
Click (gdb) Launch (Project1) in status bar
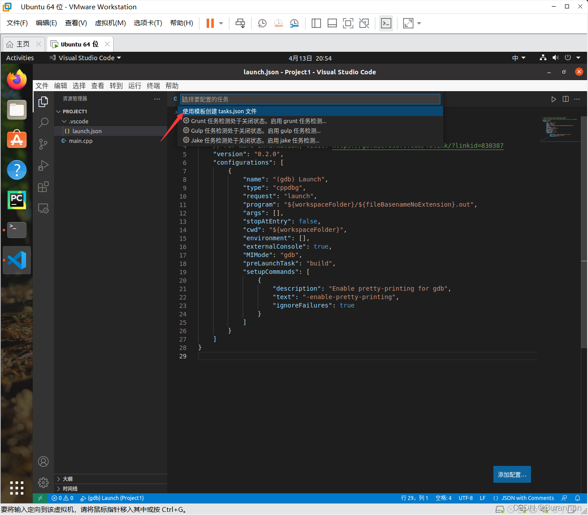pos(112,498)
